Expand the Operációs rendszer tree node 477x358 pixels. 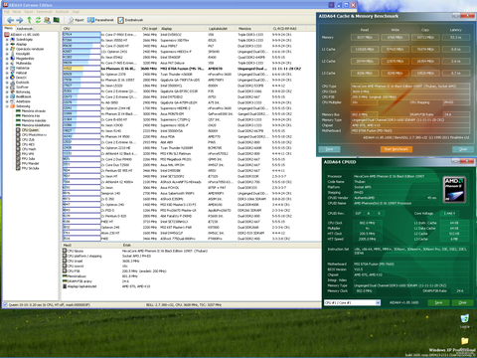click(x=7, y=49)
